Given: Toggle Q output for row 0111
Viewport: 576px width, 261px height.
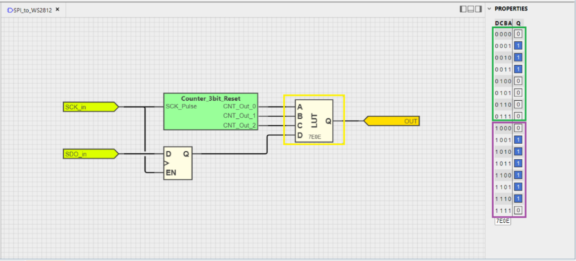Looking at the screenshot, I should coord(518,116).
